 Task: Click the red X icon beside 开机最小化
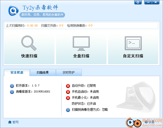point(68,98)
